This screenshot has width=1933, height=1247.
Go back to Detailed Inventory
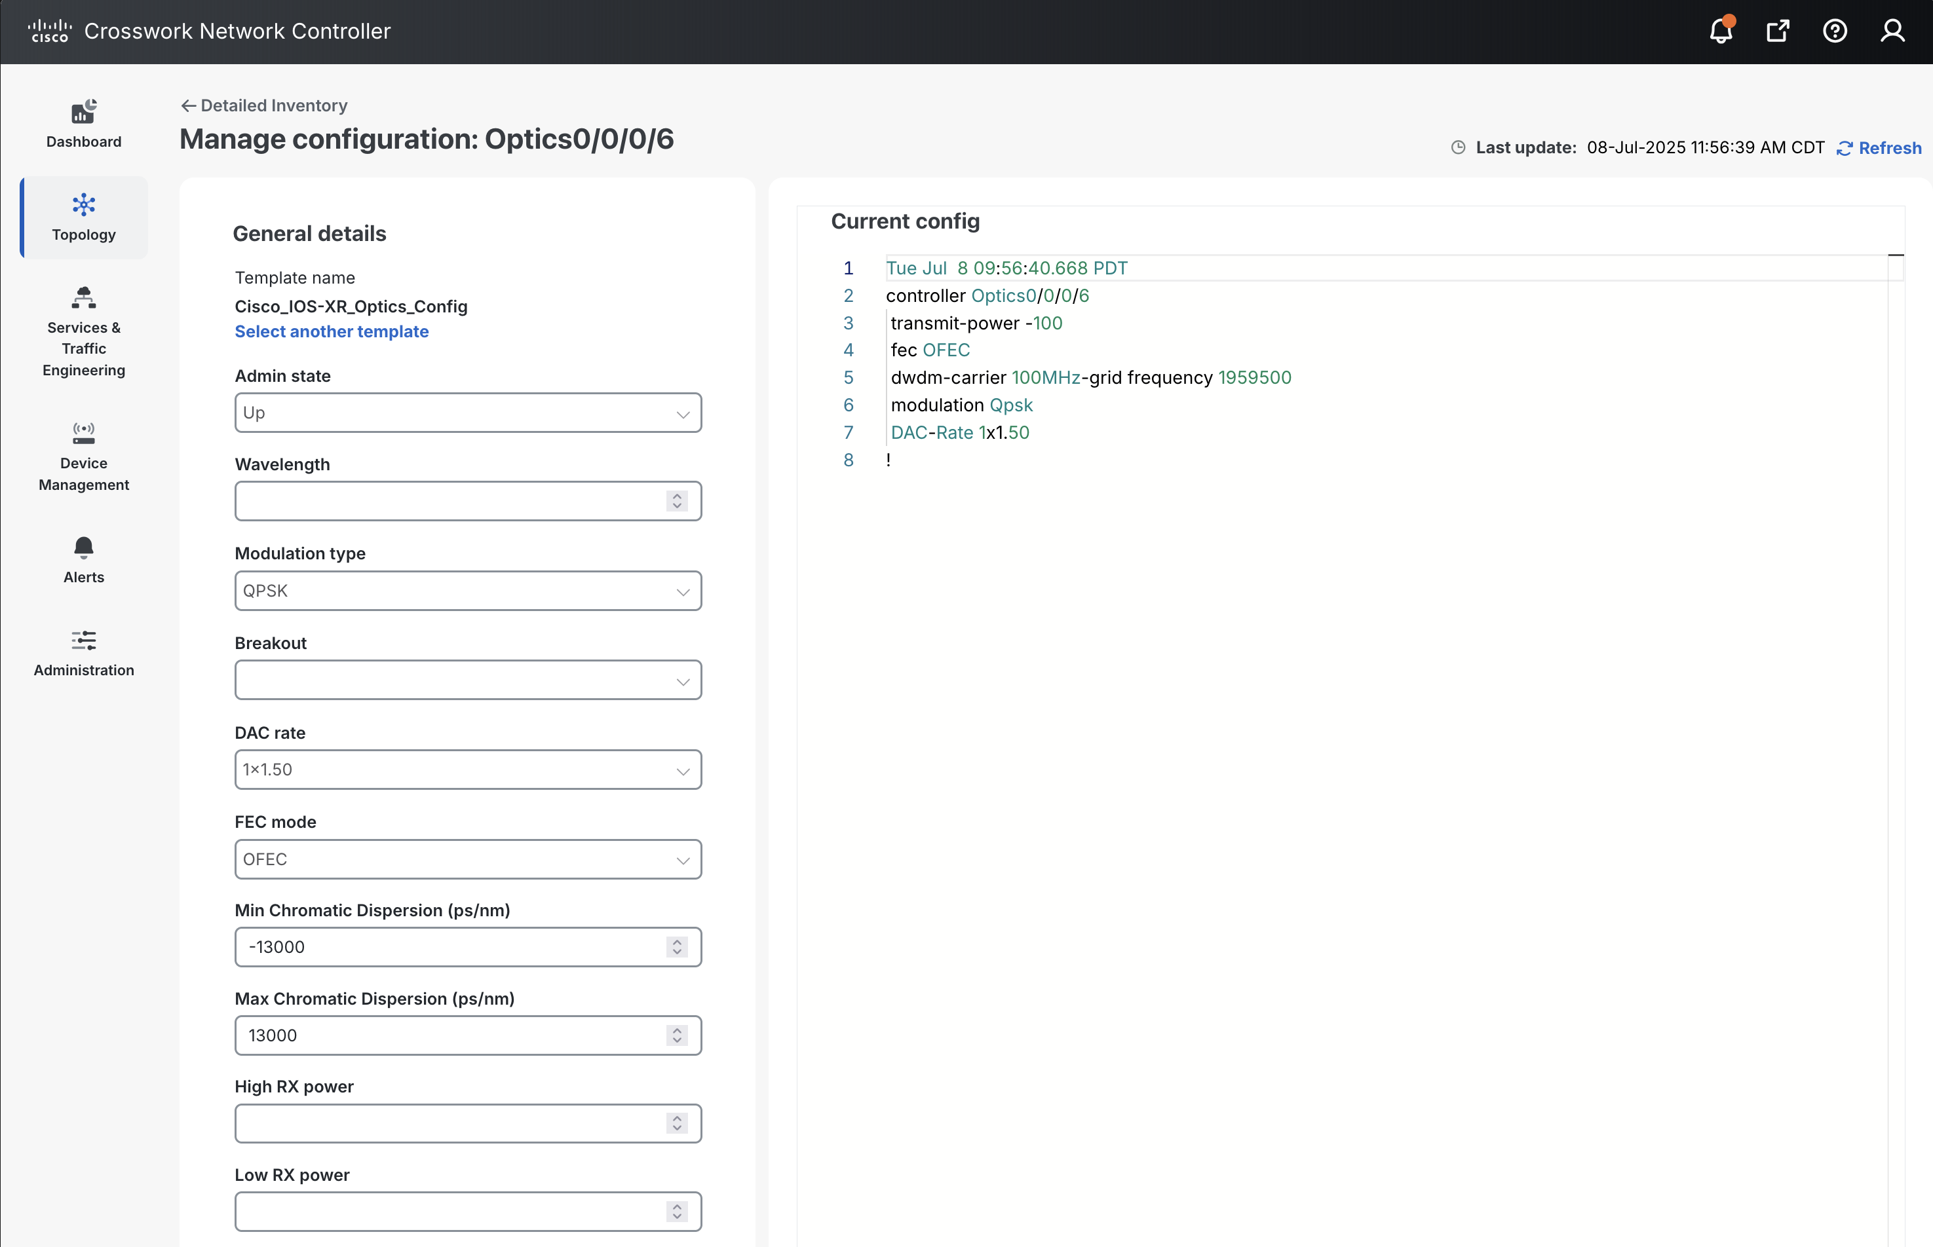pos(274,105)
